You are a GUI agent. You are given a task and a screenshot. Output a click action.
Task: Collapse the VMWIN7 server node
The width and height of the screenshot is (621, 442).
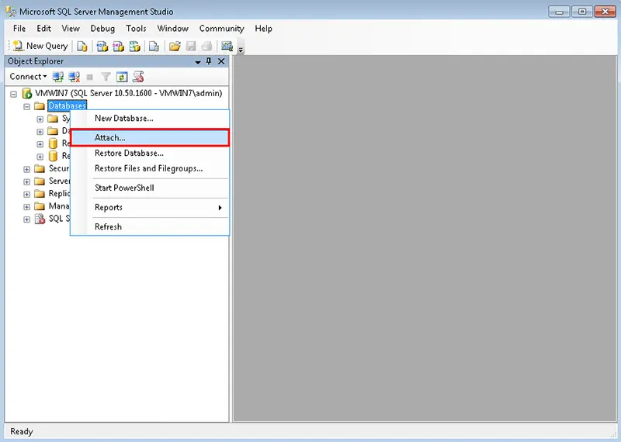pyautogui.click(x=14, y=94)
